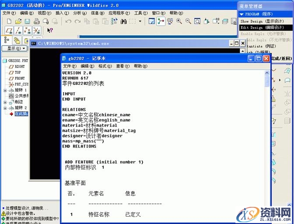Click the Undo arrow icon
The image size is (294, 224).
click(68, 21)
